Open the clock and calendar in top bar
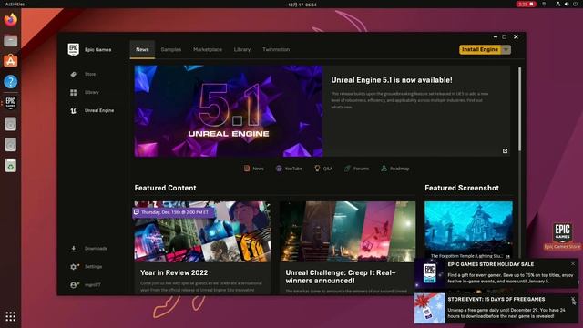 (302, 5)
